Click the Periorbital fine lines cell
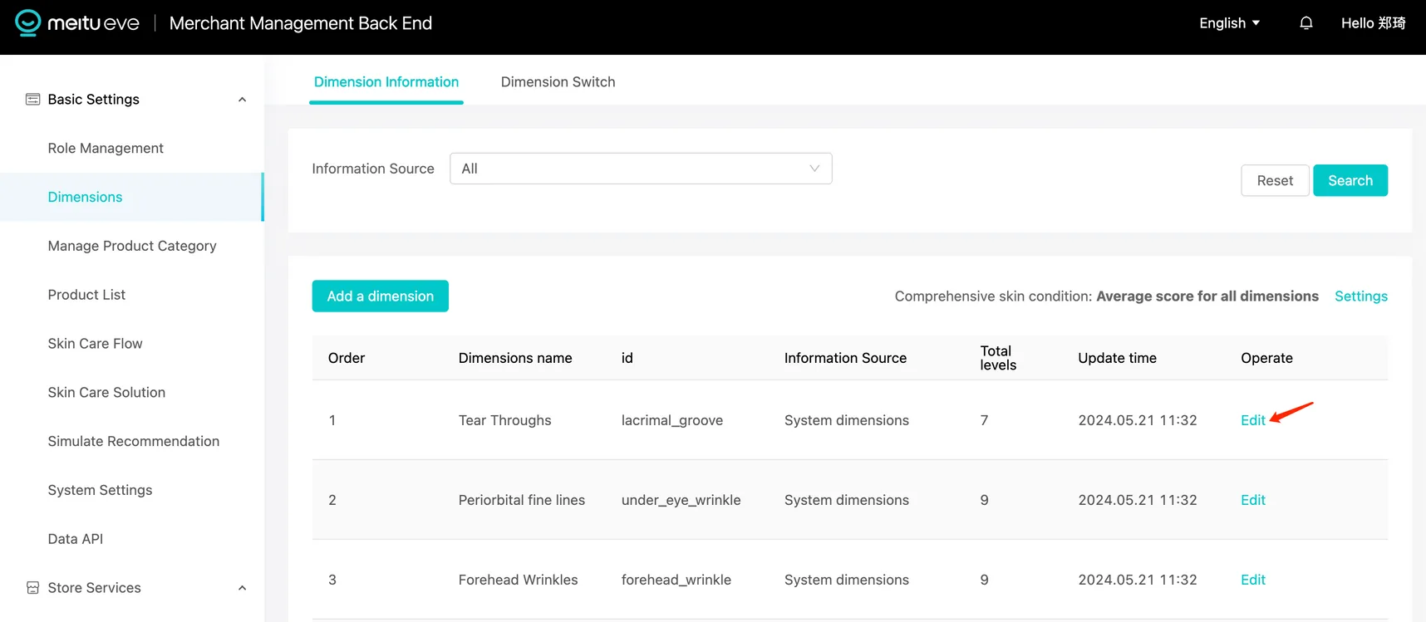This screenshot has width=1426, height=622. [x=522, y=500]
